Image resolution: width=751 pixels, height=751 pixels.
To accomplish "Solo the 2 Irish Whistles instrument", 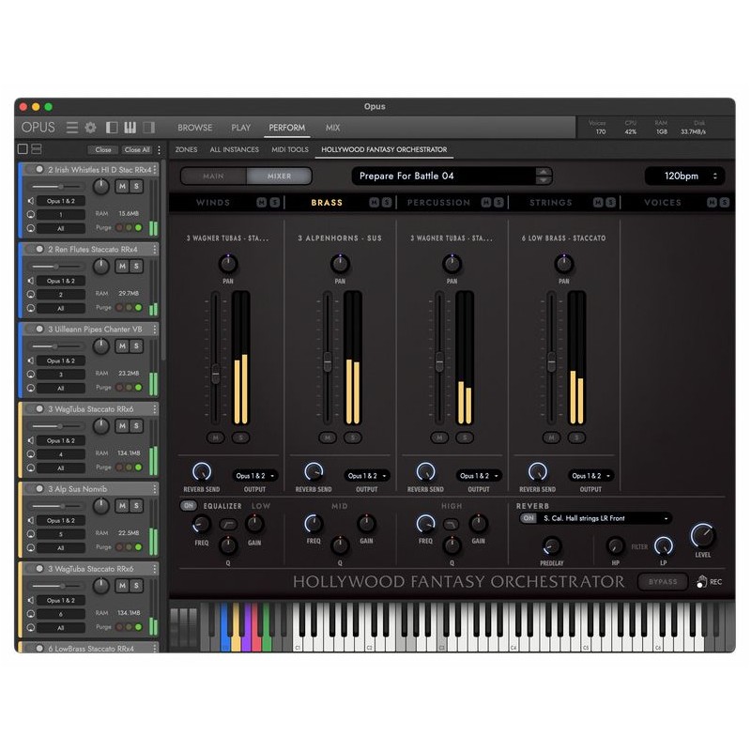I will 136,188.
